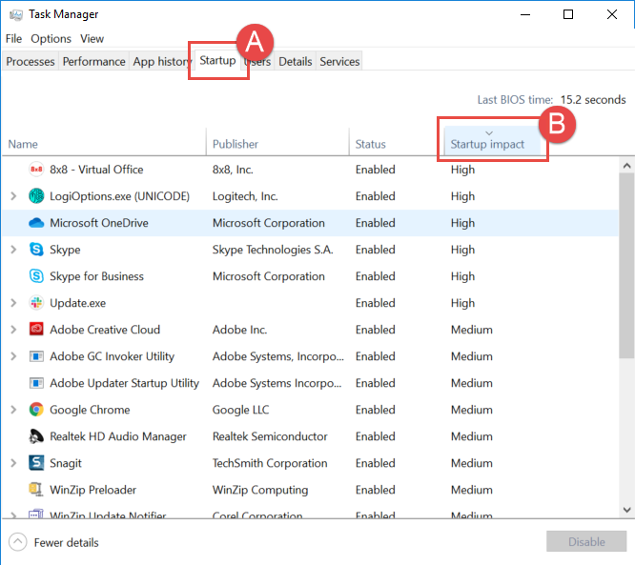This screenshot has width=635, height=565.
Task: Click the 'WinZip Computing' publisher cell
Action: pyautogui.click(x=260, y=490)
